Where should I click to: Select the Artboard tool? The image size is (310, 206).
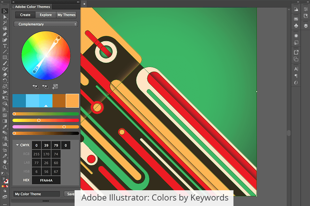click(5, 150)
